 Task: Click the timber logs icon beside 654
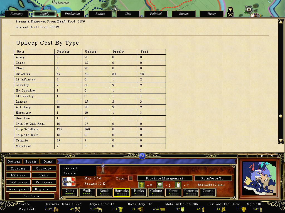[x=163, y=209]
